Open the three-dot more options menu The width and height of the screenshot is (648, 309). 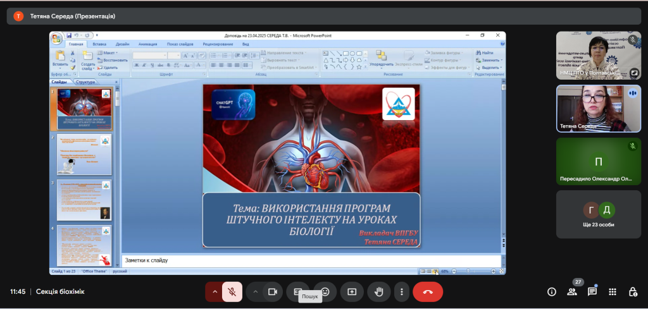point(401,291)
